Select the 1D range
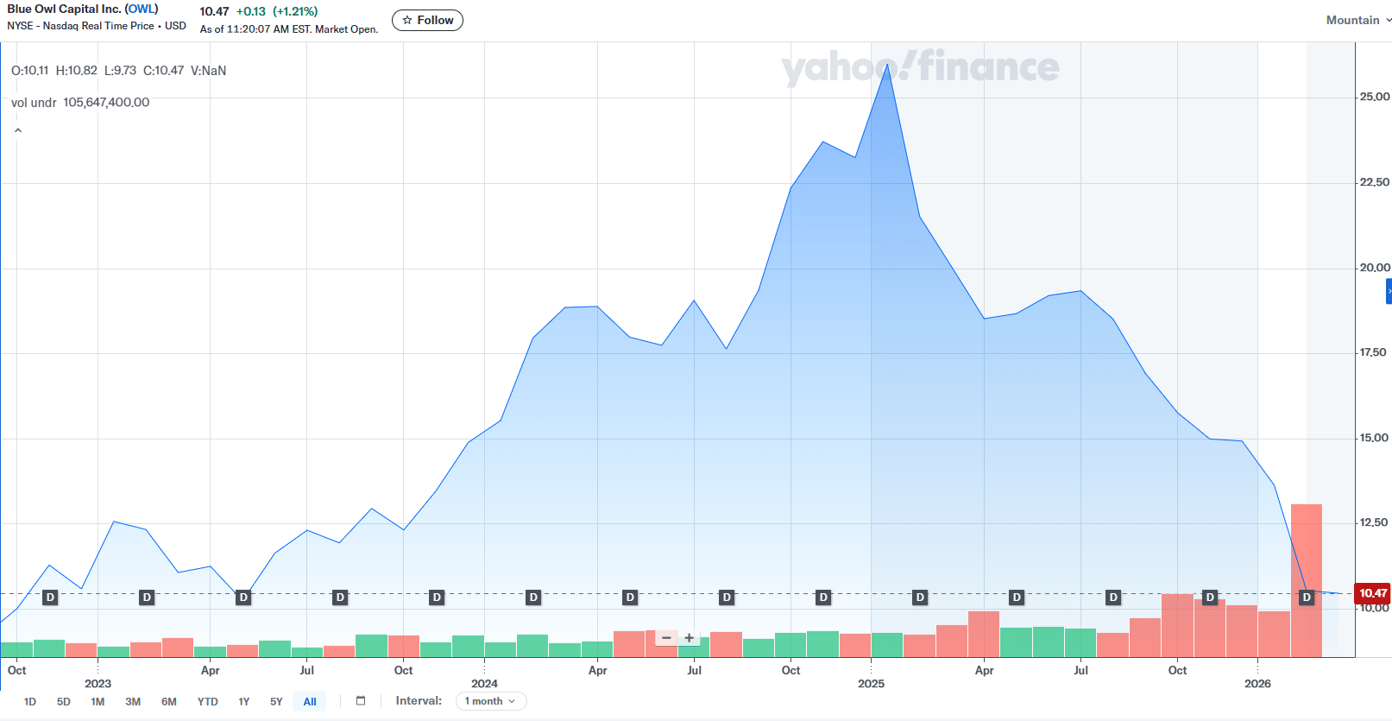This screenshot has width=1392, height=721. click(30, 702)
